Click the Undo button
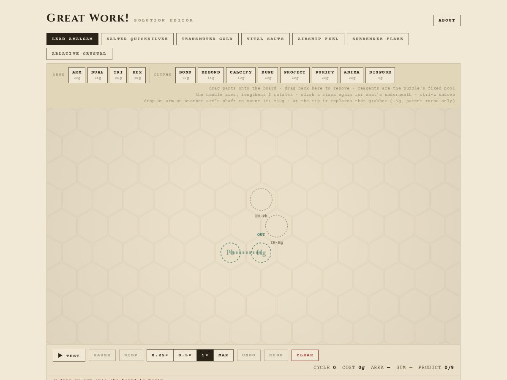 tap(249, 355)
